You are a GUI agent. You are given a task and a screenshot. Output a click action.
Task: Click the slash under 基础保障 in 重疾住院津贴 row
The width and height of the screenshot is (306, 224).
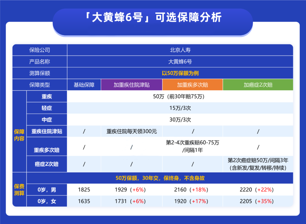point(84,131)
